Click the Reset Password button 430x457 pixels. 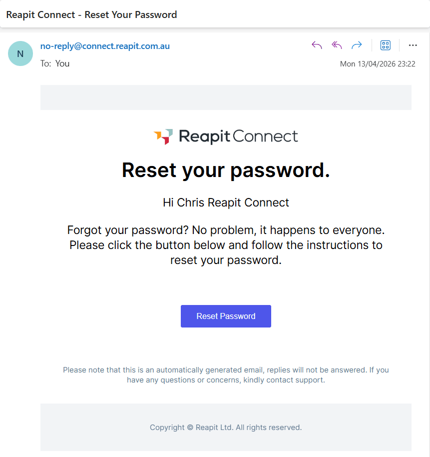[x=226, y=316]
